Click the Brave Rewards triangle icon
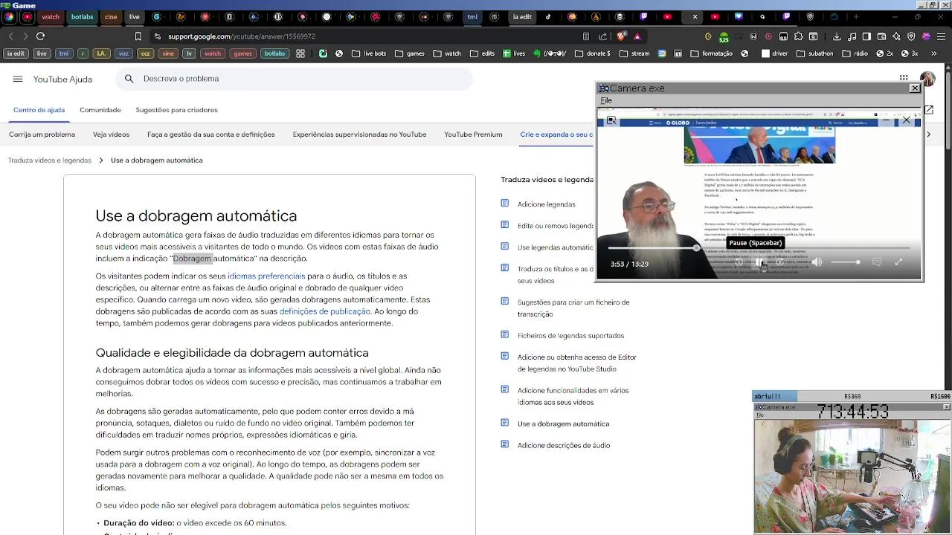 (x=637, y=36)
